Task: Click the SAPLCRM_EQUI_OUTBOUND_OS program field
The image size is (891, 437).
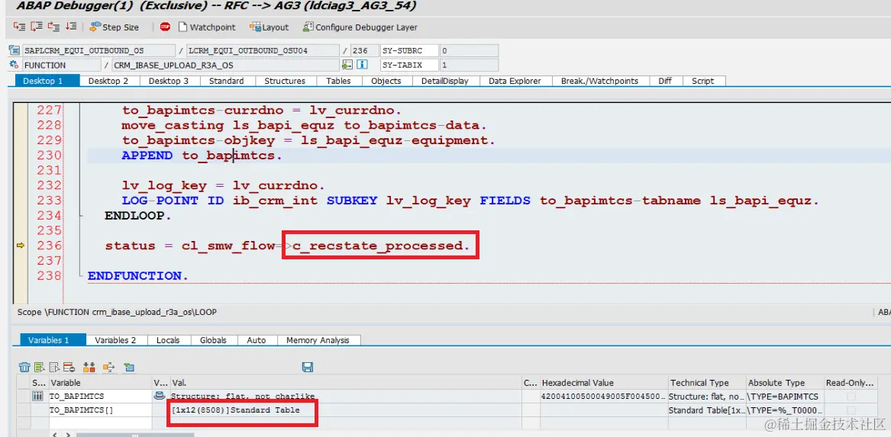Action: click(99, 50)
